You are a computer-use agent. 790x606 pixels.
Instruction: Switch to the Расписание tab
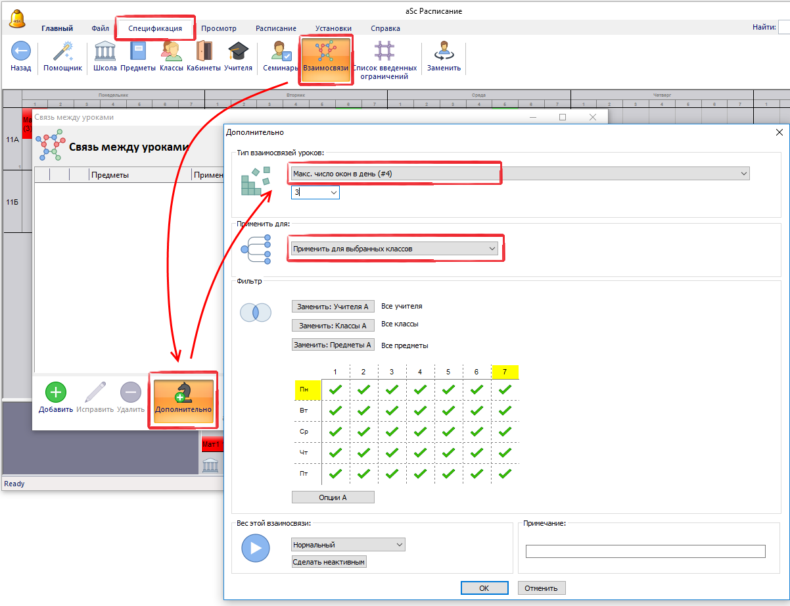point(275,28)
